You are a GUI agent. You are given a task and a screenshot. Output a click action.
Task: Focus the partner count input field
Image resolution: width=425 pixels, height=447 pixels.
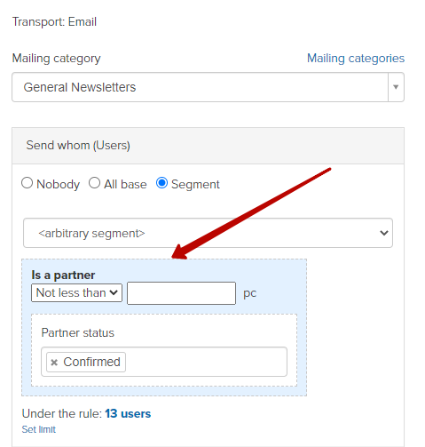pyautogui.click(x=181, y=293)
